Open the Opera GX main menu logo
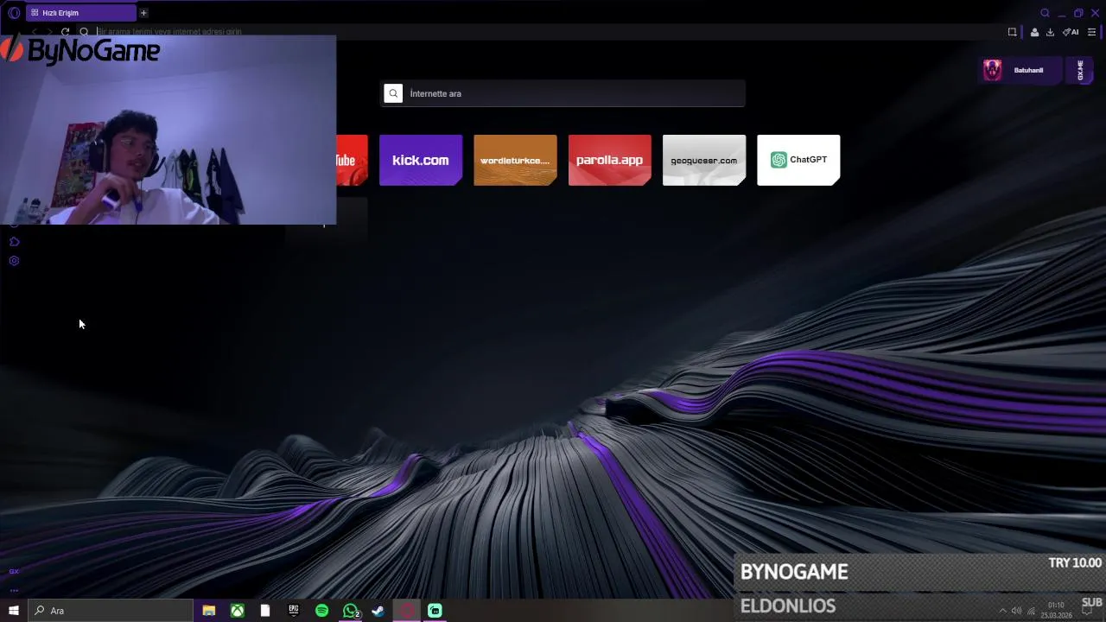This screenshot has width=1106, height=622. (14, 13)
